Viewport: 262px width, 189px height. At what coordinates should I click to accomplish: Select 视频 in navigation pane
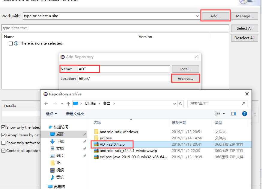click(60, 170)
